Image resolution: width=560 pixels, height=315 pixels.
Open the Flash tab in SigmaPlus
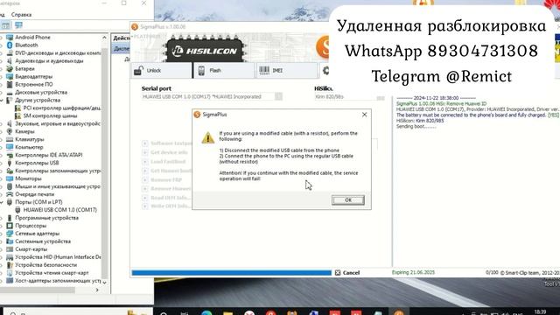click(224, 70)
